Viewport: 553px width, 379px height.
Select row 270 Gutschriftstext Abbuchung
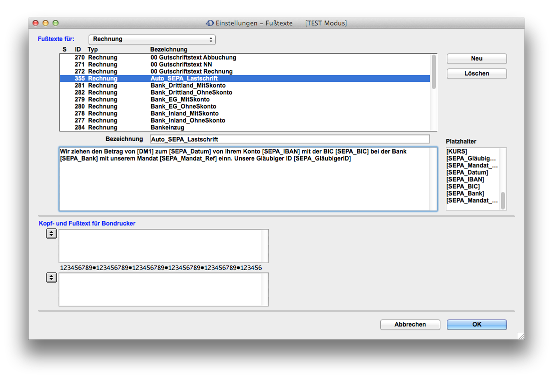[x=193, y=57]
